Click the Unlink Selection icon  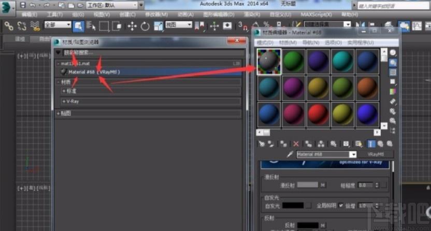[22, 26]
